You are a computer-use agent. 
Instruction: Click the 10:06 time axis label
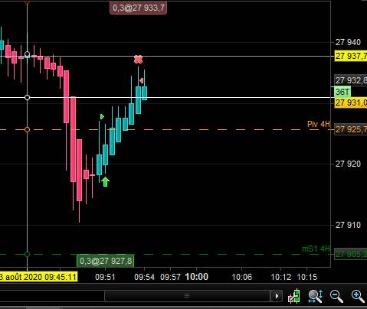(241, 277)
